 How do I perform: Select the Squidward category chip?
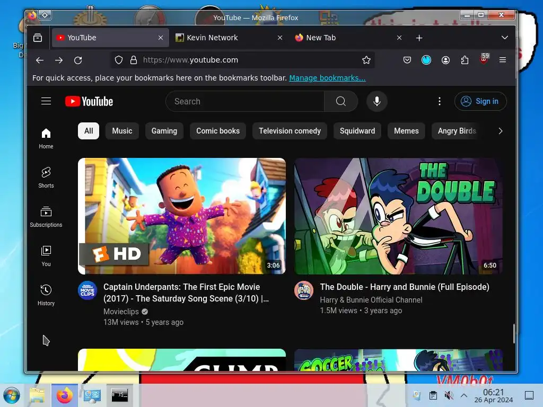coord(357,131)
